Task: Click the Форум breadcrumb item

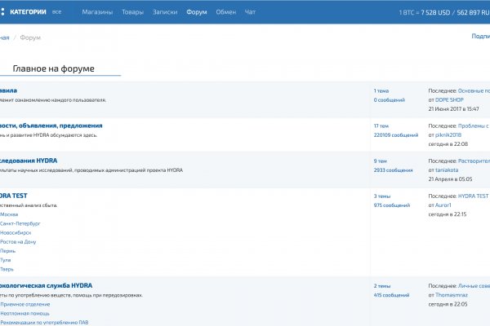Action: (30, 37)
